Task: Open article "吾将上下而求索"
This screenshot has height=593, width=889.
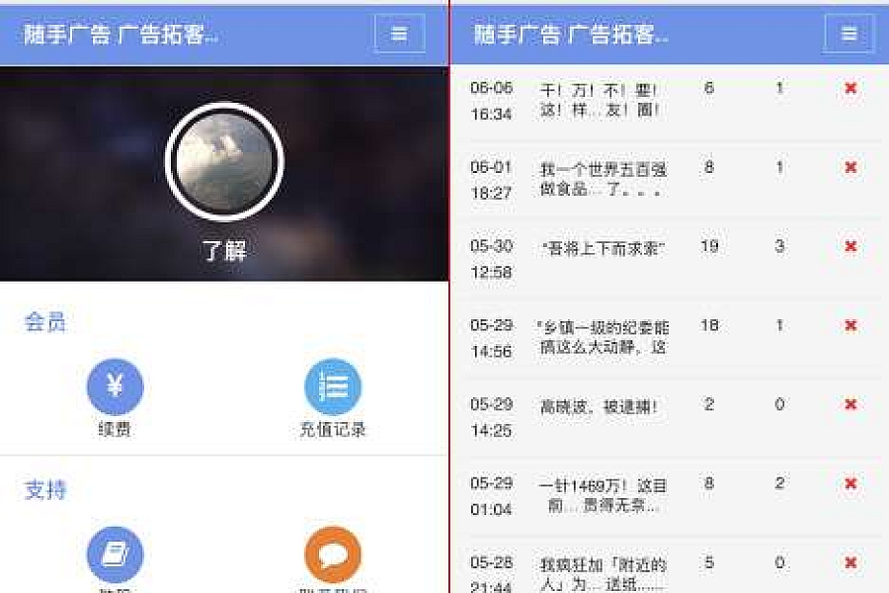Action: coord(603,248)
